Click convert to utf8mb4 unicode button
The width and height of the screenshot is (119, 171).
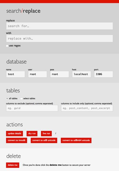click(x=76, y=140)
